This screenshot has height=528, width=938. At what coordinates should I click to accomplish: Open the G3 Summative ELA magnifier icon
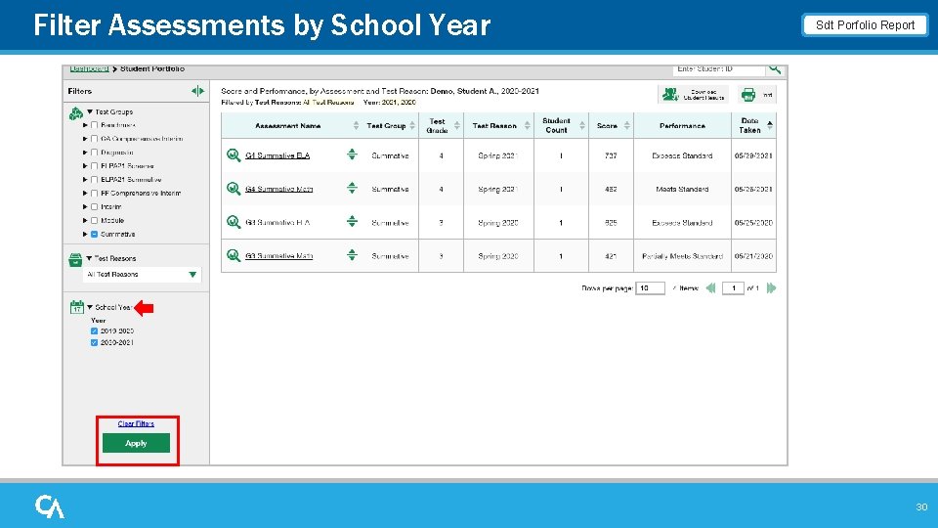[x=234, y=222]
